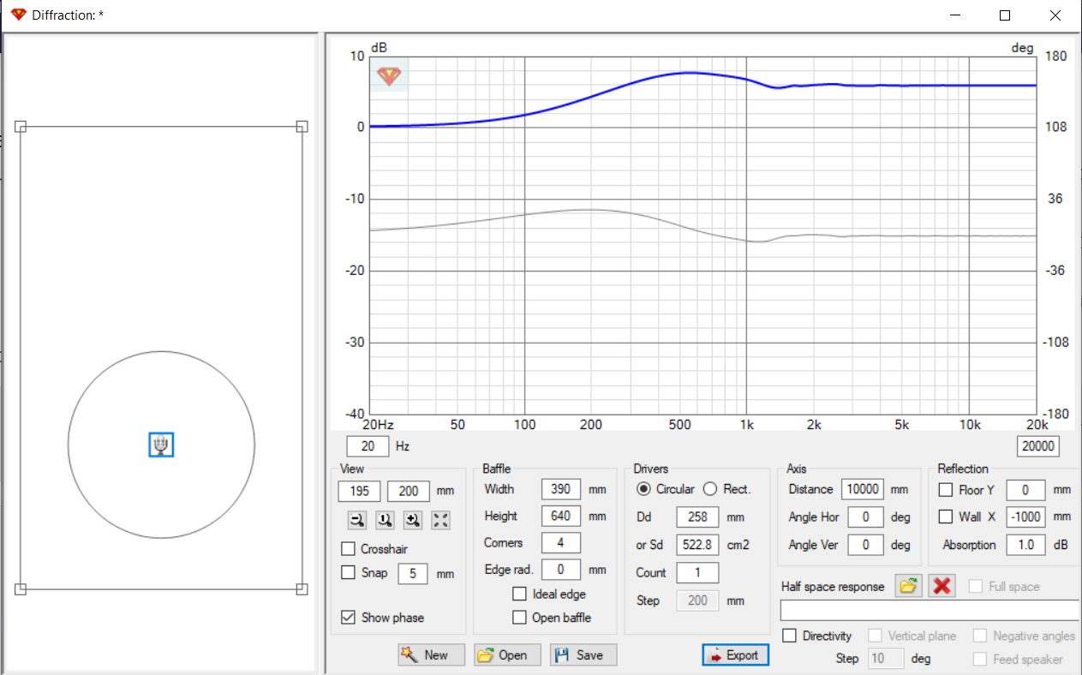Enable the Crosshair checkbox
The width and height of the screenshot is (1082, 675).
pyautogui.click(x=348, y=549)
